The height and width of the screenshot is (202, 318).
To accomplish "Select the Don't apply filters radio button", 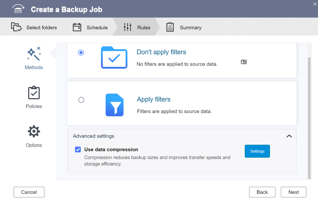I will 81,53.
